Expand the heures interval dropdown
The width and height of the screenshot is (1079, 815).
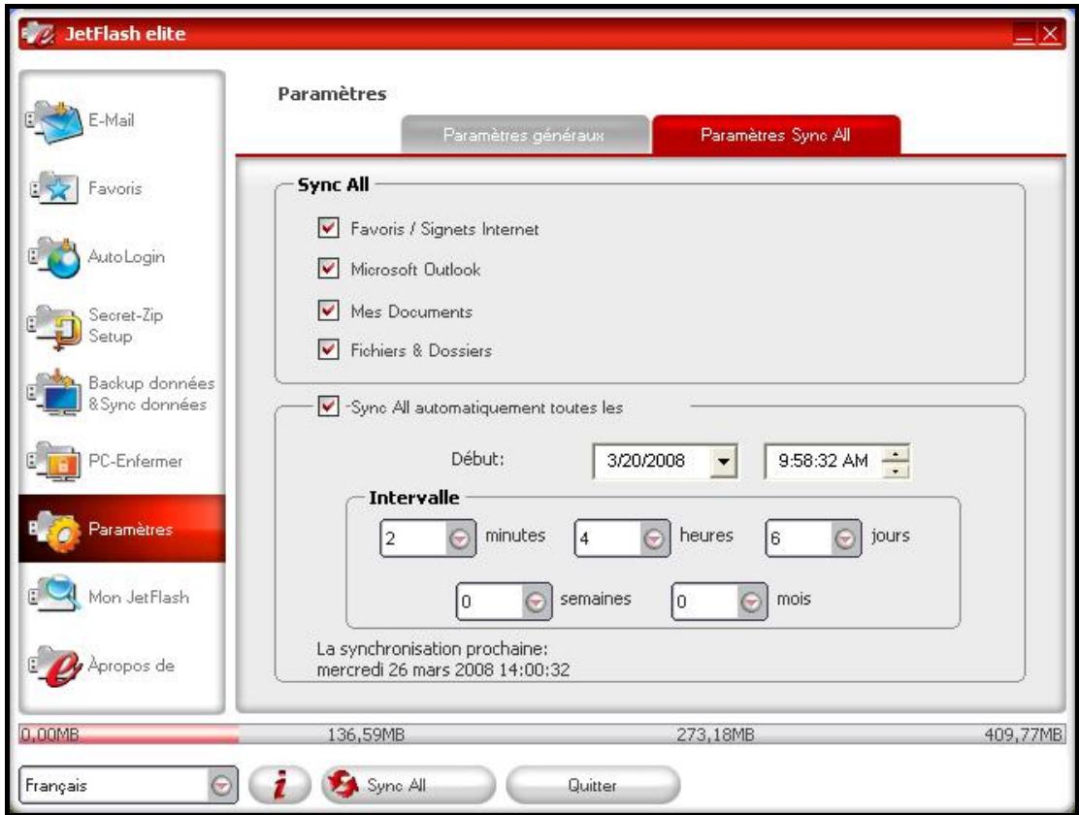click(654, 538)
